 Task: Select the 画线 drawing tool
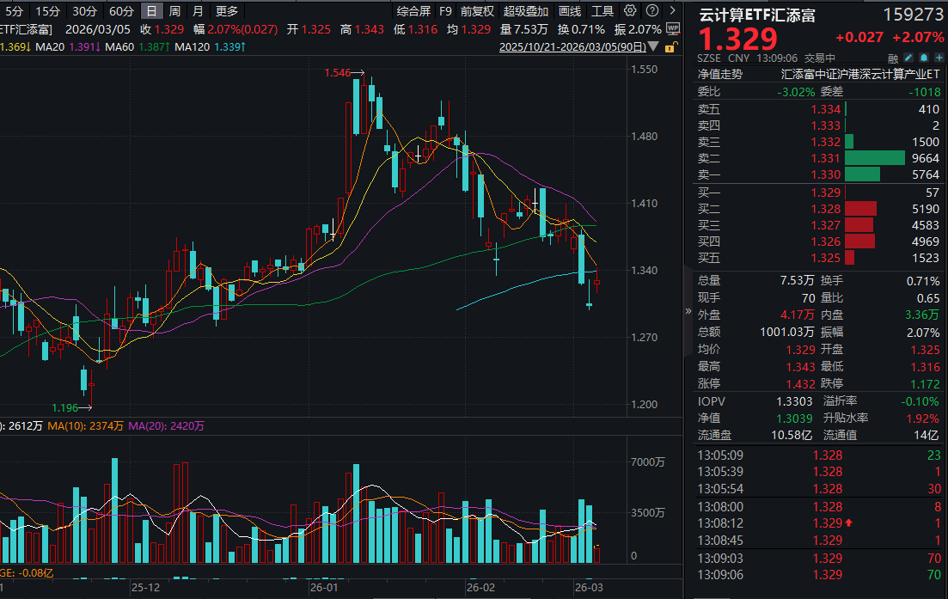(571, 10)
